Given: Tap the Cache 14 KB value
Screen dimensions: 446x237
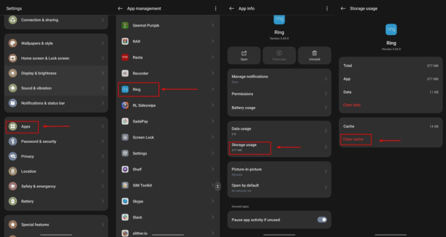Looking at the screenshot, I should 434,126.
